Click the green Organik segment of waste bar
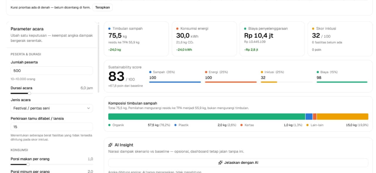 tap(207, 116)
